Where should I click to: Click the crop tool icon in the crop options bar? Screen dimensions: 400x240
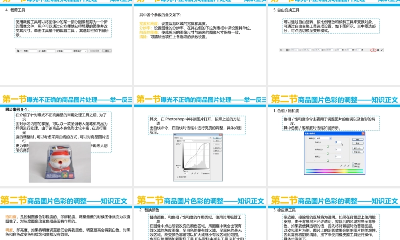pyautogui.click(x=18, y=51)
